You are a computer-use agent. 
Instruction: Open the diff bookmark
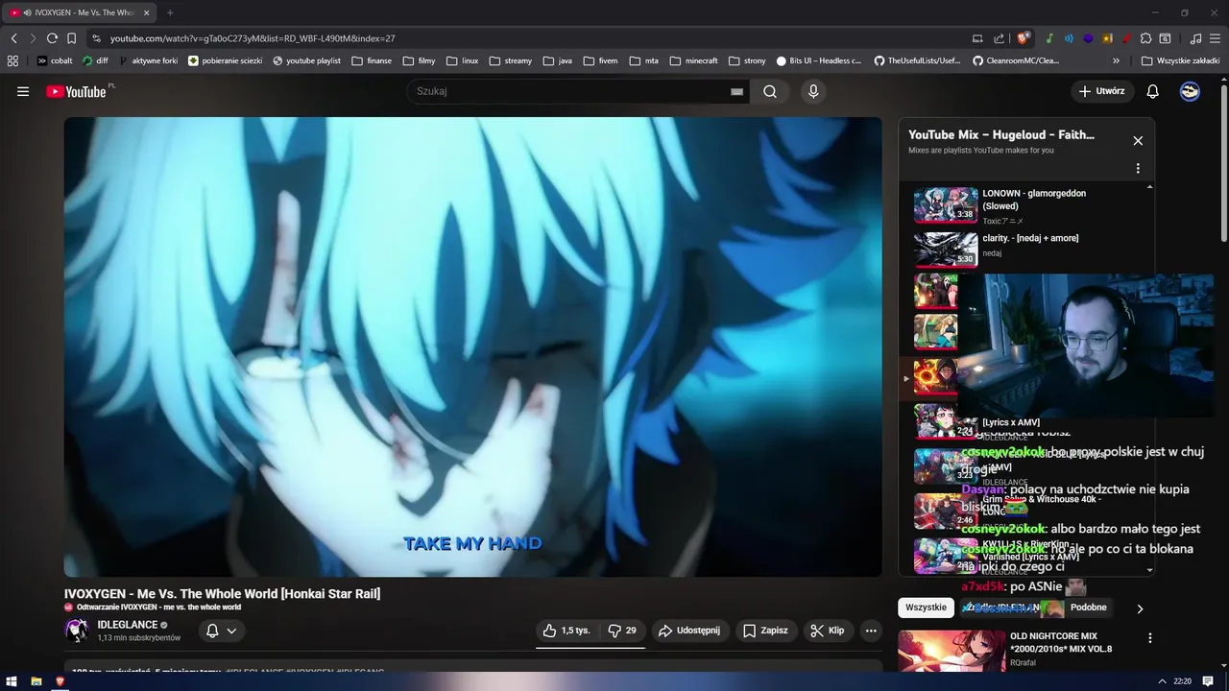click(96, 60)
